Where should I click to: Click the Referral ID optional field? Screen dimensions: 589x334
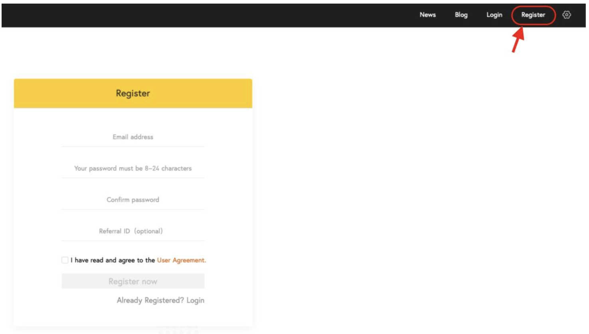tap(133, 232)
